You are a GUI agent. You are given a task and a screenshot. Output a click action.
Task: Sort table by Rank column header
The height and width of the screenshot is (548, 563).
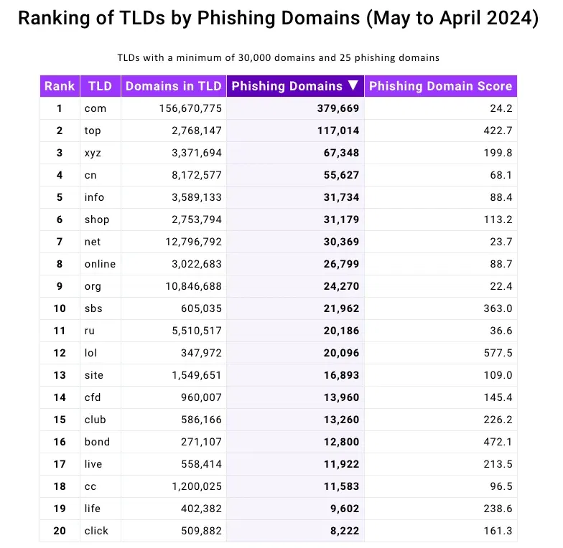[60, 86]
